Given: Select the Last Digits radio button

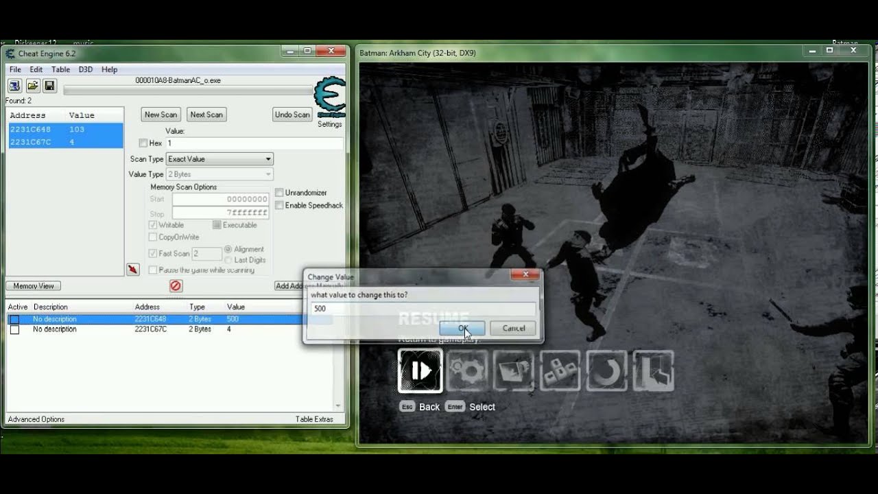Looking at the screenshot, I should click(x=228, y=260).
